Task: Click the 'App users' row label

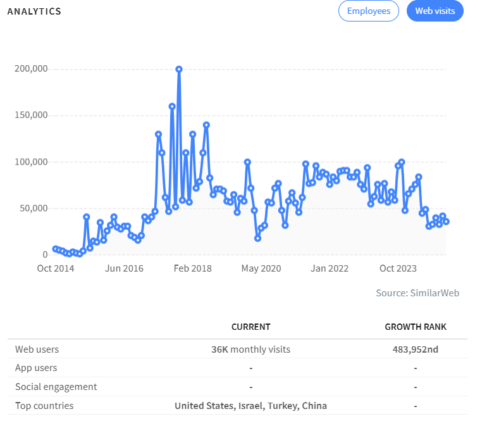Action: click(36, 368)
